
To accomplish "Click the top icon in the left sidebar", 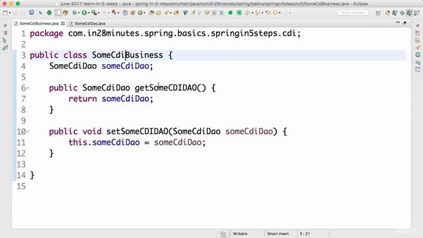I will click(5, 26).
